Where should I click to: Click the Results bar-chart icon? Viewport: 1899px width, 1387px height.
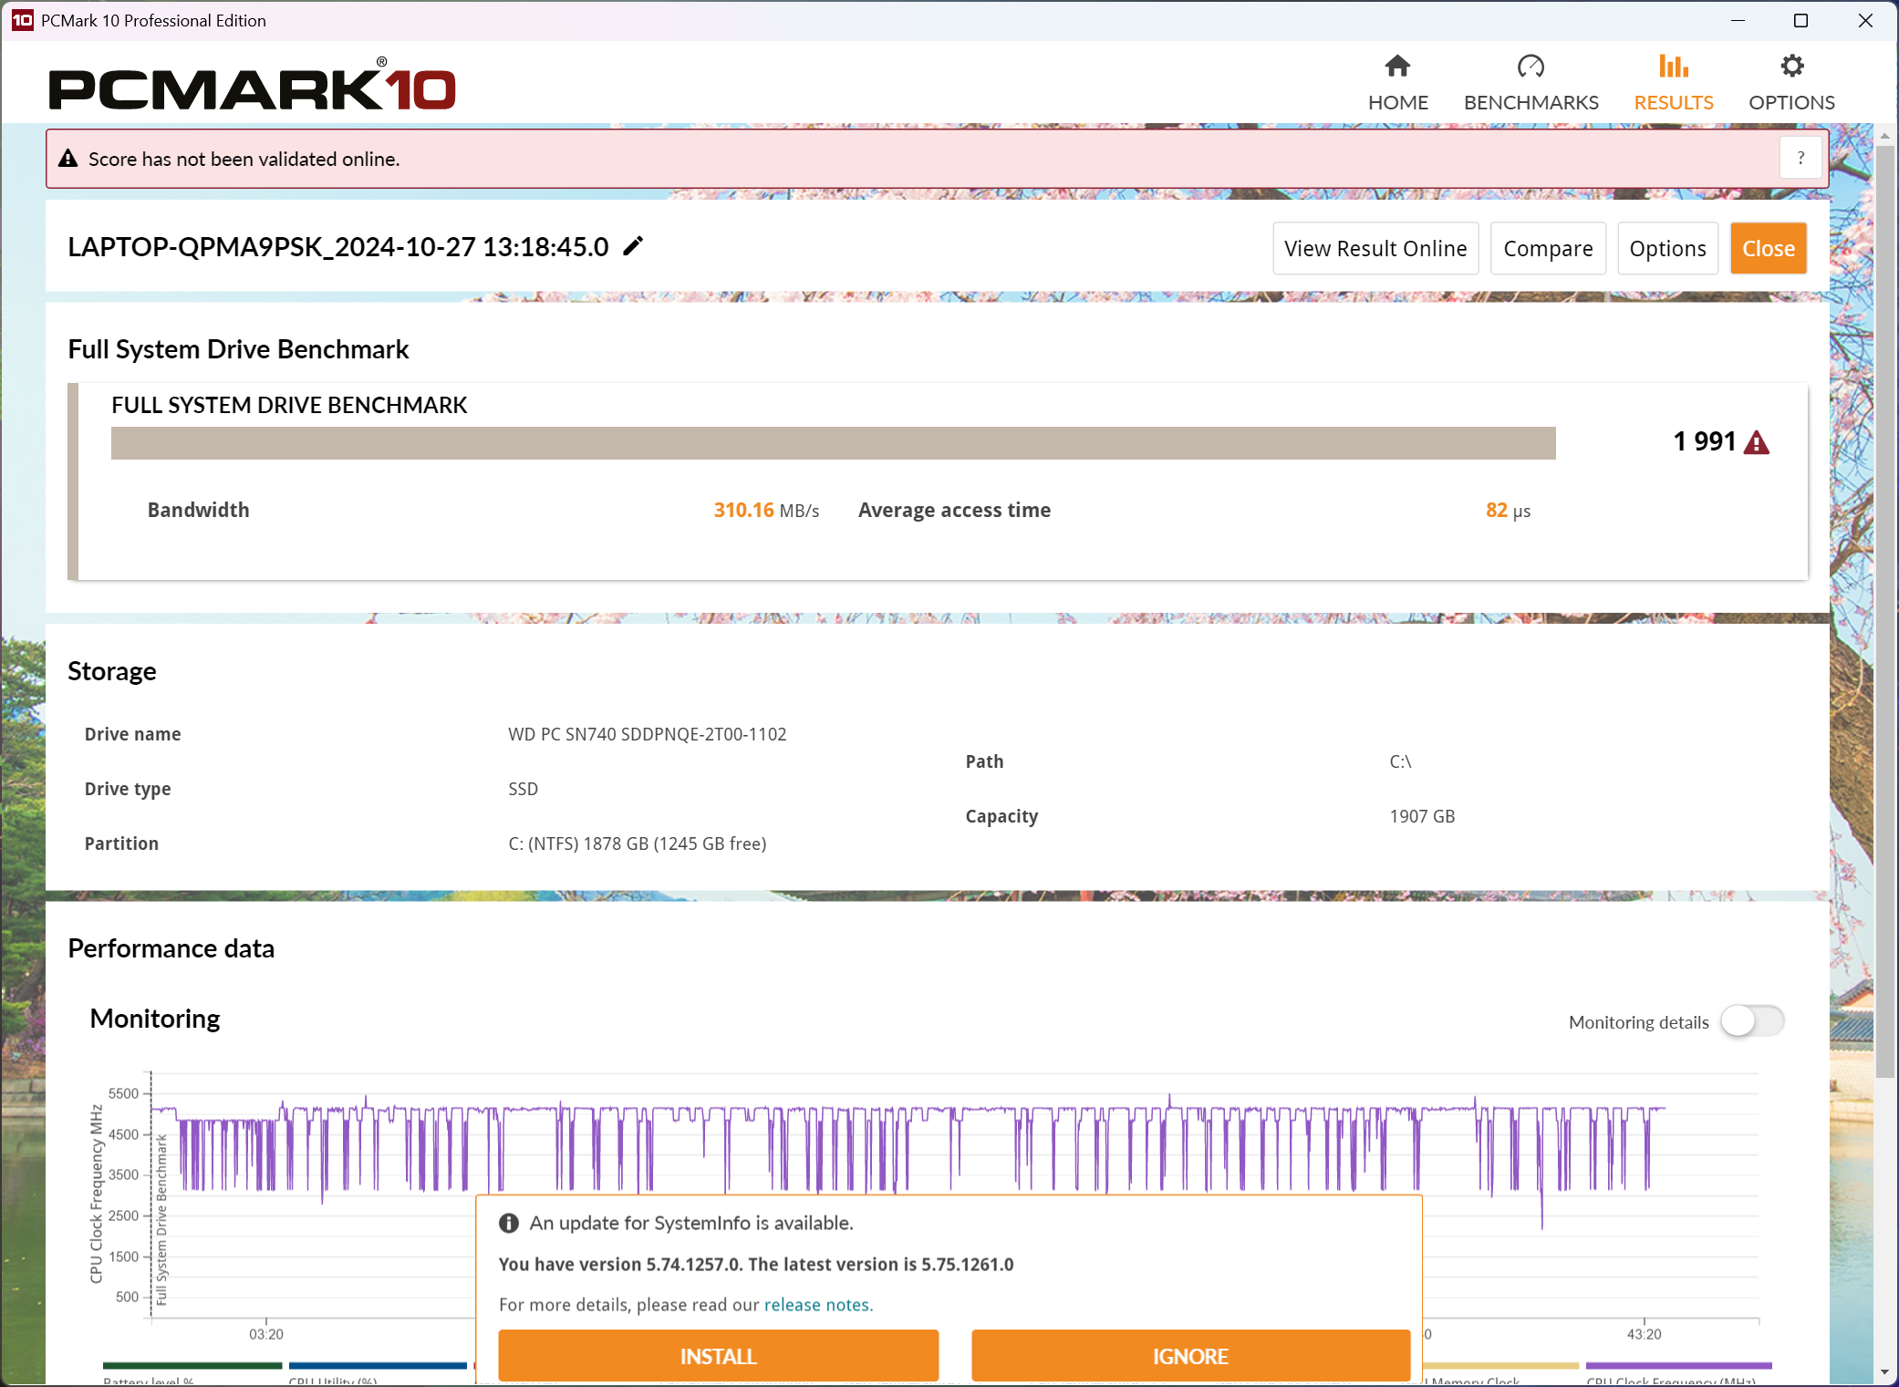click(1673, 67)
